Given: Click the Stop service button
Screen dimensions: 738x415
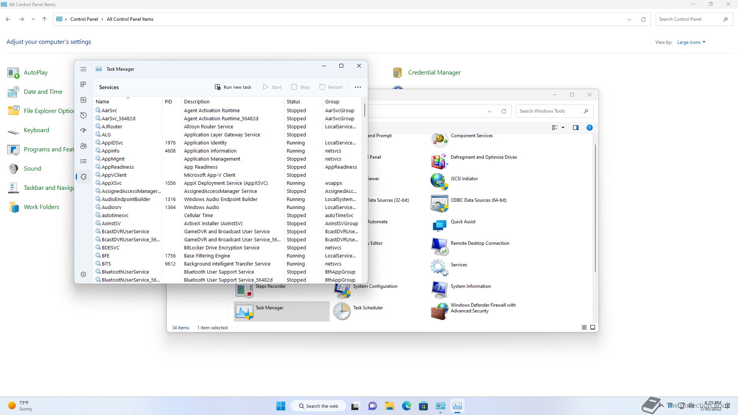Looking at the screenshot, I should [x=301, y=87].
